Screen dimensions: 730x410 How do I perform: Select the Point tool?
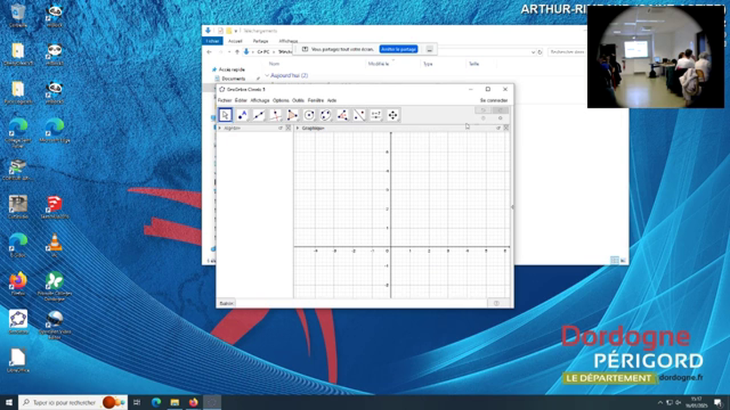242,115
